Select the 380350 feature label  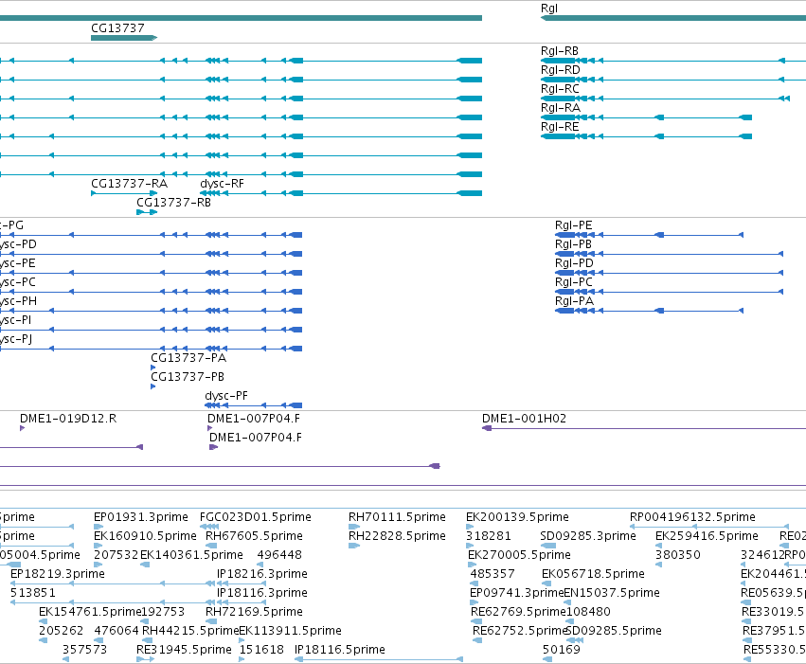click(678, 554)
